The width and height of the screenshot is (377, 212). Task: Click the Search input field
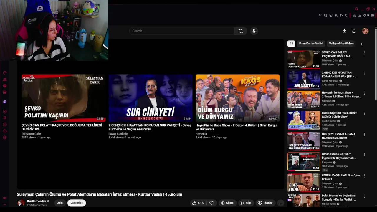tap(182, 31)
